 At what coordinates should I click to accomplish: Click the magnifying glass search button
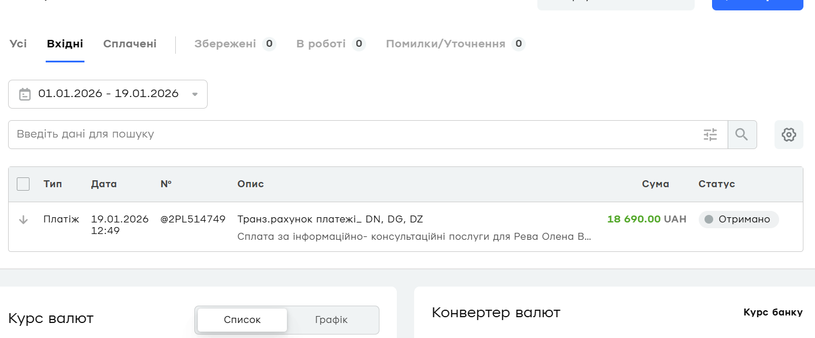pos(742,135)
